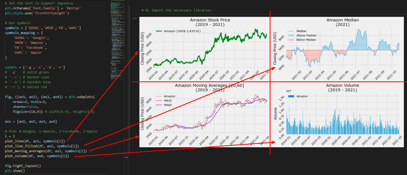
Task: Click the blue 'Above Median' legend swatch
Action: pyautogui.click(x=291, y=35)
